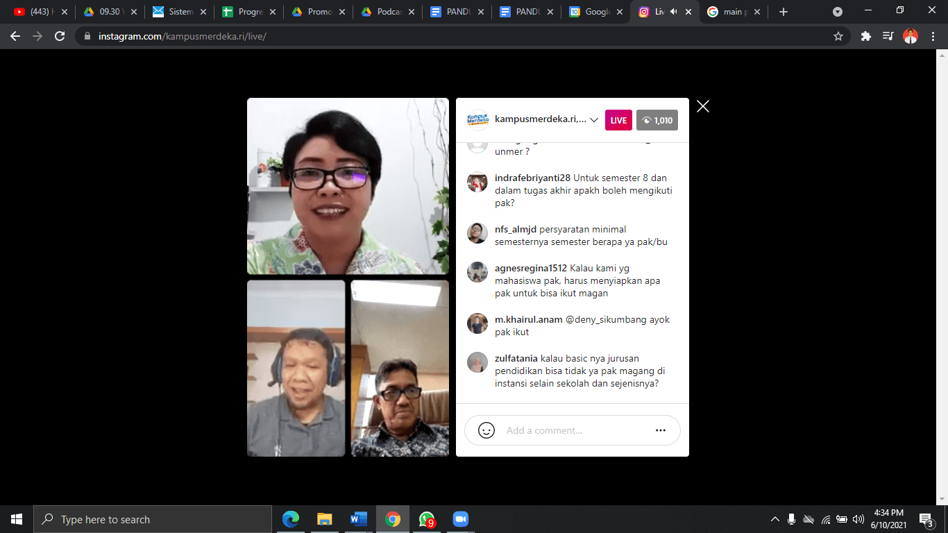Open WhatsApp from the taskbar

click(425, 518)
